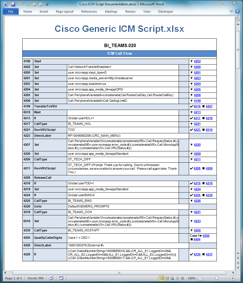Click cell '15551053376 (External #)'
This screenshot has width=243, height=283.
tap(128, 246)
